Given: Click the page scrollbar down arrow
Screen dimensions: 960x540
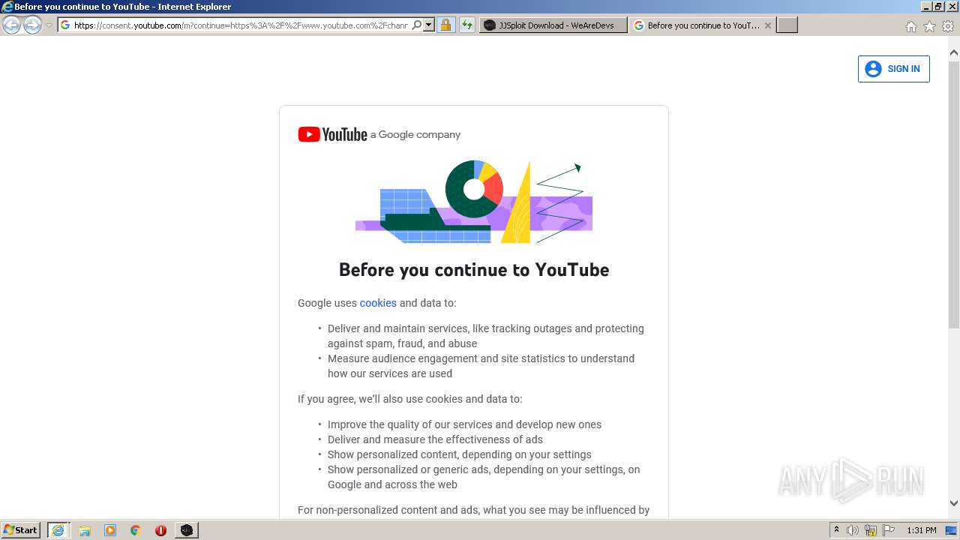Looking at the screenshot, I should (954, 503).
